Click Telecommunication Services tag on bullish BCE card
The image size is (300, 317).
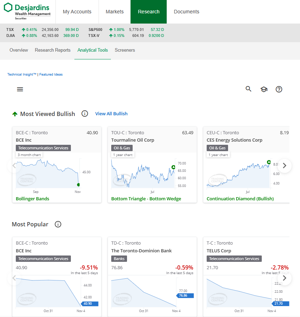pos(43,148)
